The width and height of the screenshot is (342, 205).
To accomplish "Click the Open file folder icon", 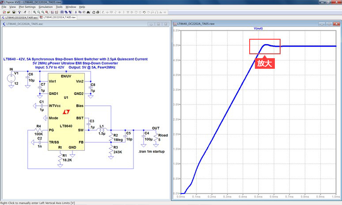I will (x=9, y=12).
